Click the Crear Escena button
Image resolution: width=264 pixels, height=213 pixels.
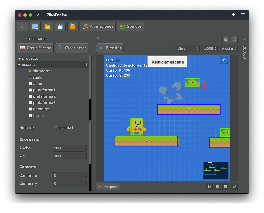pos(35,48)
